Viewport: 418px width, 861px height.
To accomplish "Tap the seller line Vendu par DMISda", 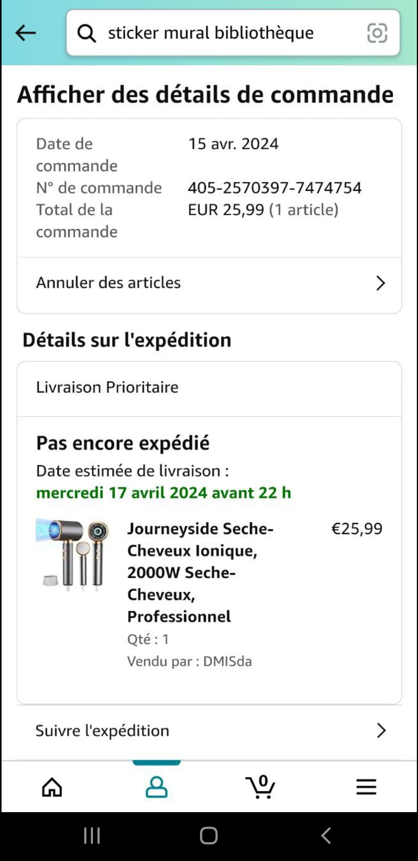I will click(189, 661).
